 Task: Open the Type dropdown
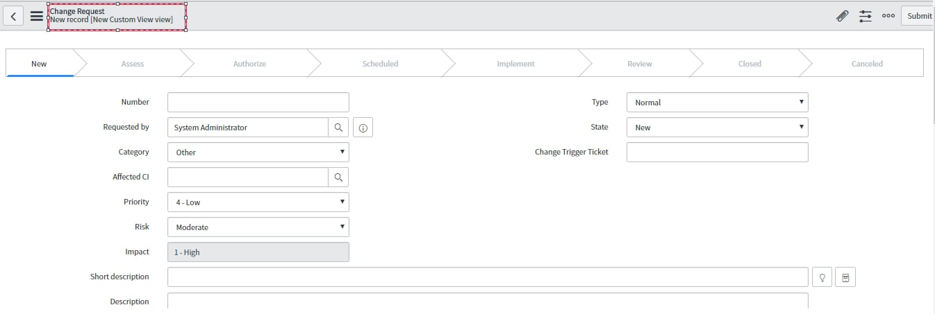click(x=718, y=103)
